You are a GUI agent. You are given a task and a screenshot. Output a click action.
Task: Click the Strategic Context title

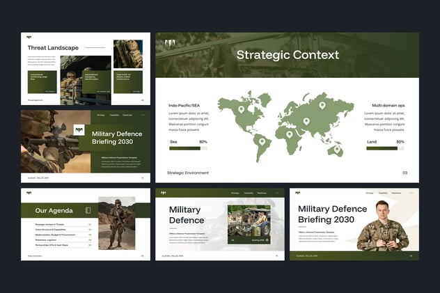click(x=288, y=55)
